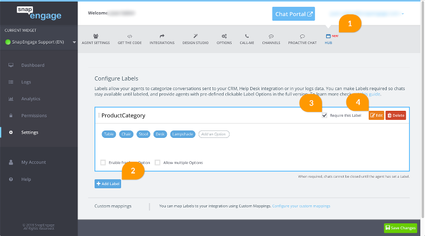Click the Chair option tag
Image resolution: width=425 pixels, height=236 pixels.
[x=126, y=134]
